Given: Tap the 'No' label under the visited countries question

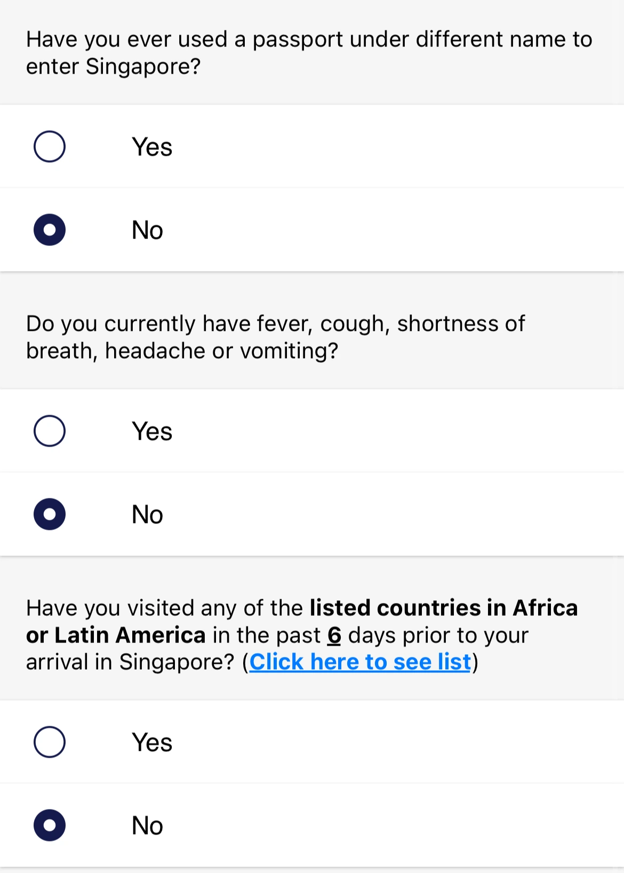Looking at the screenshot, I should point(147,826).
